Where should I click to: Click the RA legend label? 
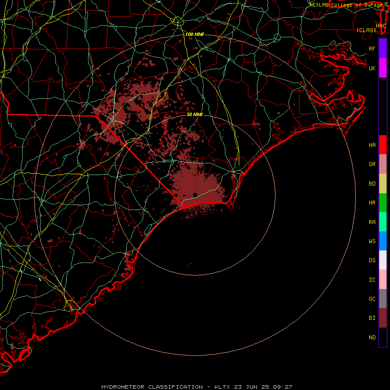(x=372, y=222)
